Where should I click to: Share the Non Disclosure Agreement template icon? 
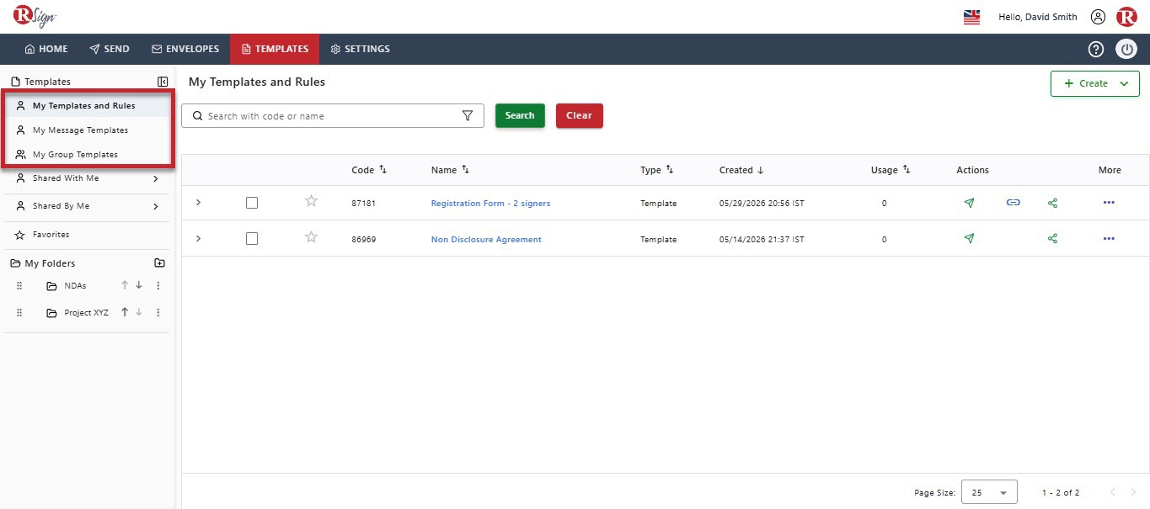coord(1052,239)
